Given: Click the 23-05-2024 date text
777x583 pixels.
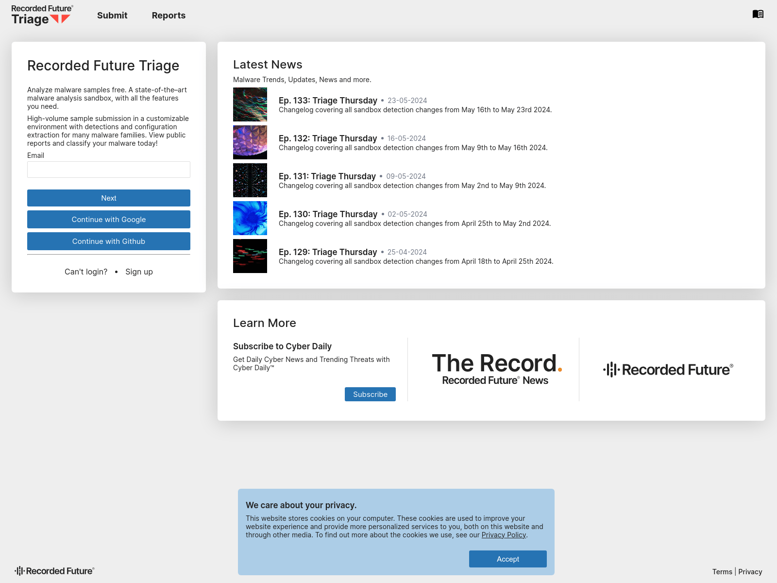Looking at the screenshot, I should pos(407,101).
